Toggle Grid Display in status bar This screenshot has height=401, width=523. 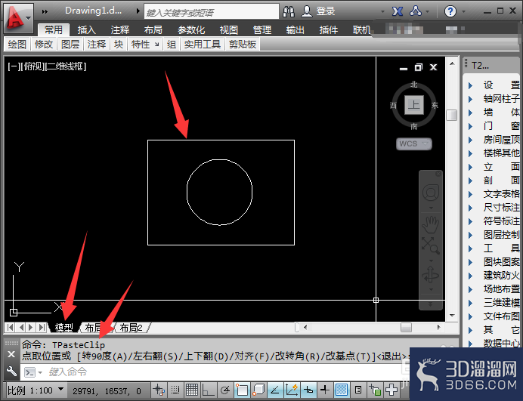point(192,390)
